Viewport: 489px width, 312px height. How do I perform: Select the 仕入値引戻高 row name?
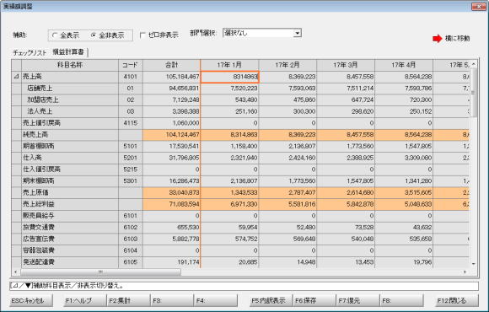click(41, 169)
